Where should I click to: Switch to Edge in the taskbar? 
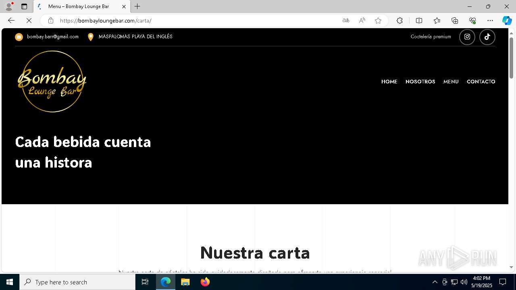tap(166, 282)
